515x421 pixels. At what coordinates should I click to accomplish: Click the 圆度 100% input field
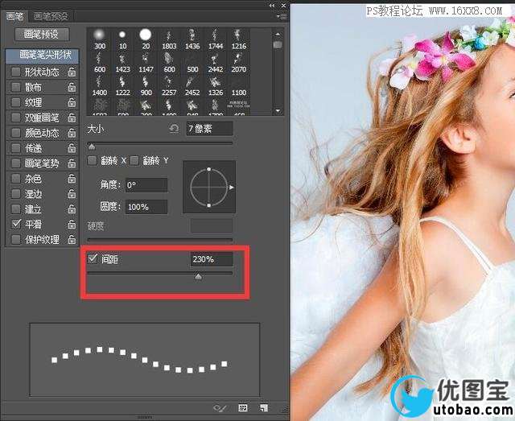(146, 207)
